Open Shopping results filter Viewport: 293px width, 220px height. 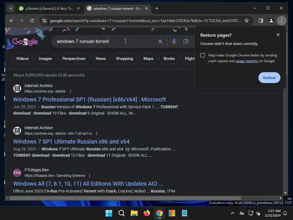(124, 58)
